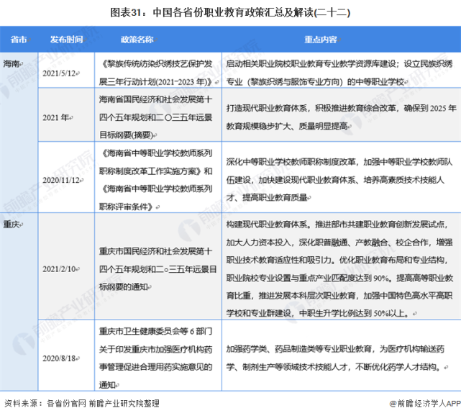Click the 海南 province cell

pos(19,132)
